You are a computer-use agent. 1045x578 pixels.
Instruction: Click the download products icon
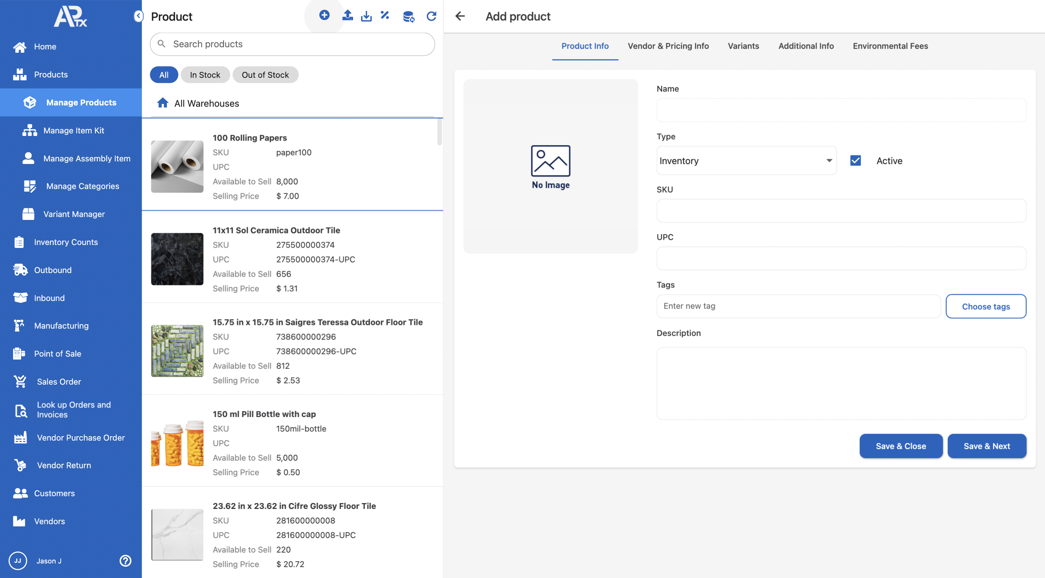pyautogui.click(x=366, y=16)
